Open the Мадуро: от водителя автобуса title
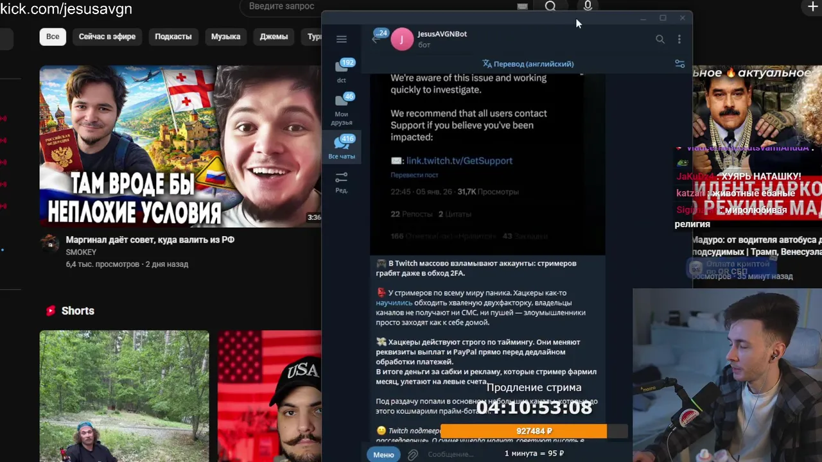 pyautogui.click(x=756, y=246)
